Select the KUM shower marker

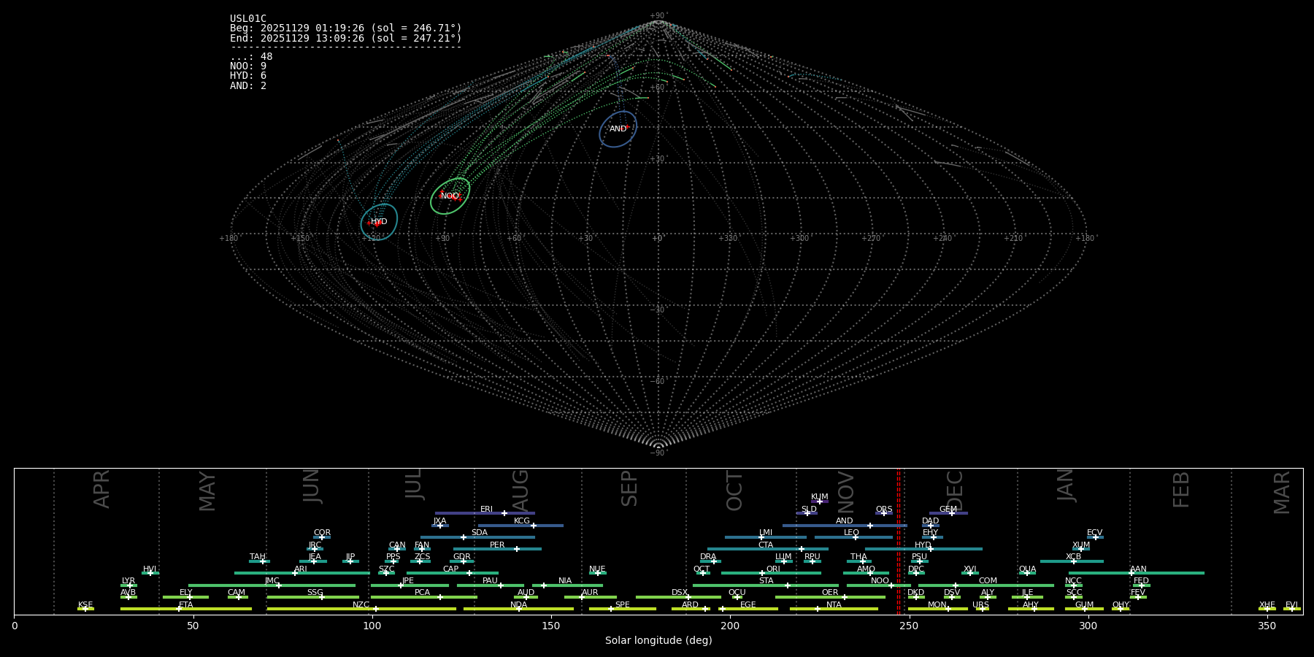click(820, 501)
